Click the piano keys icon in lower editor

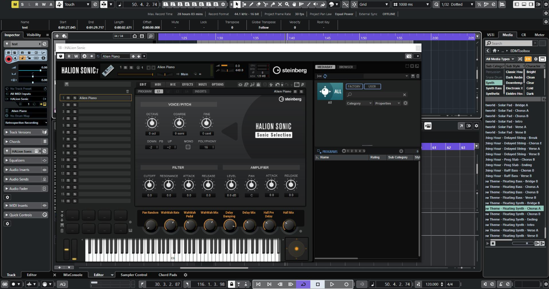pyautogui.click(x=428, y=126)
